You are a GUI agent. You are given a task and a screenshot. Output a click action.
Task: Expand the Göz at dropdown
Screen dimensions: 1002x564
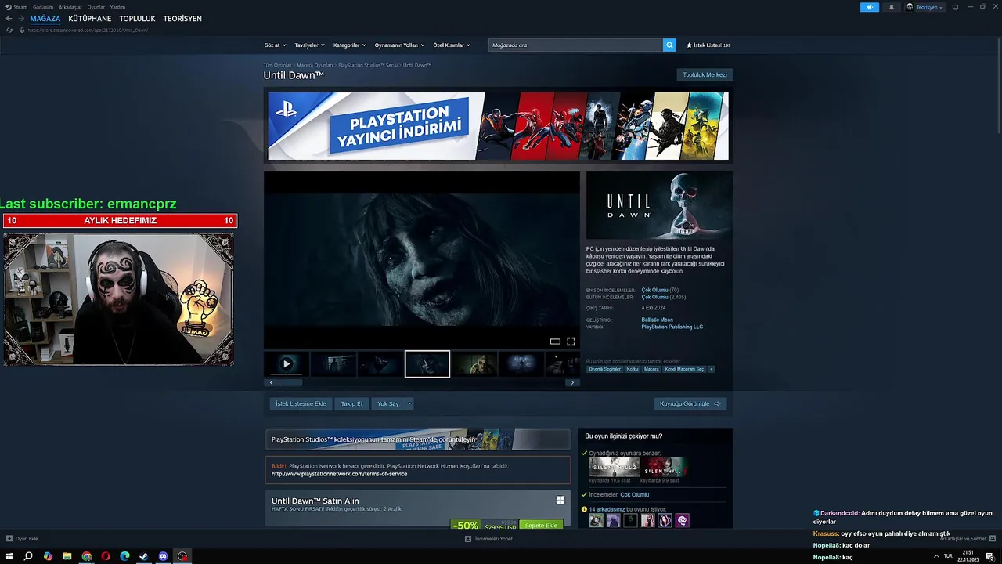[275, 45]
